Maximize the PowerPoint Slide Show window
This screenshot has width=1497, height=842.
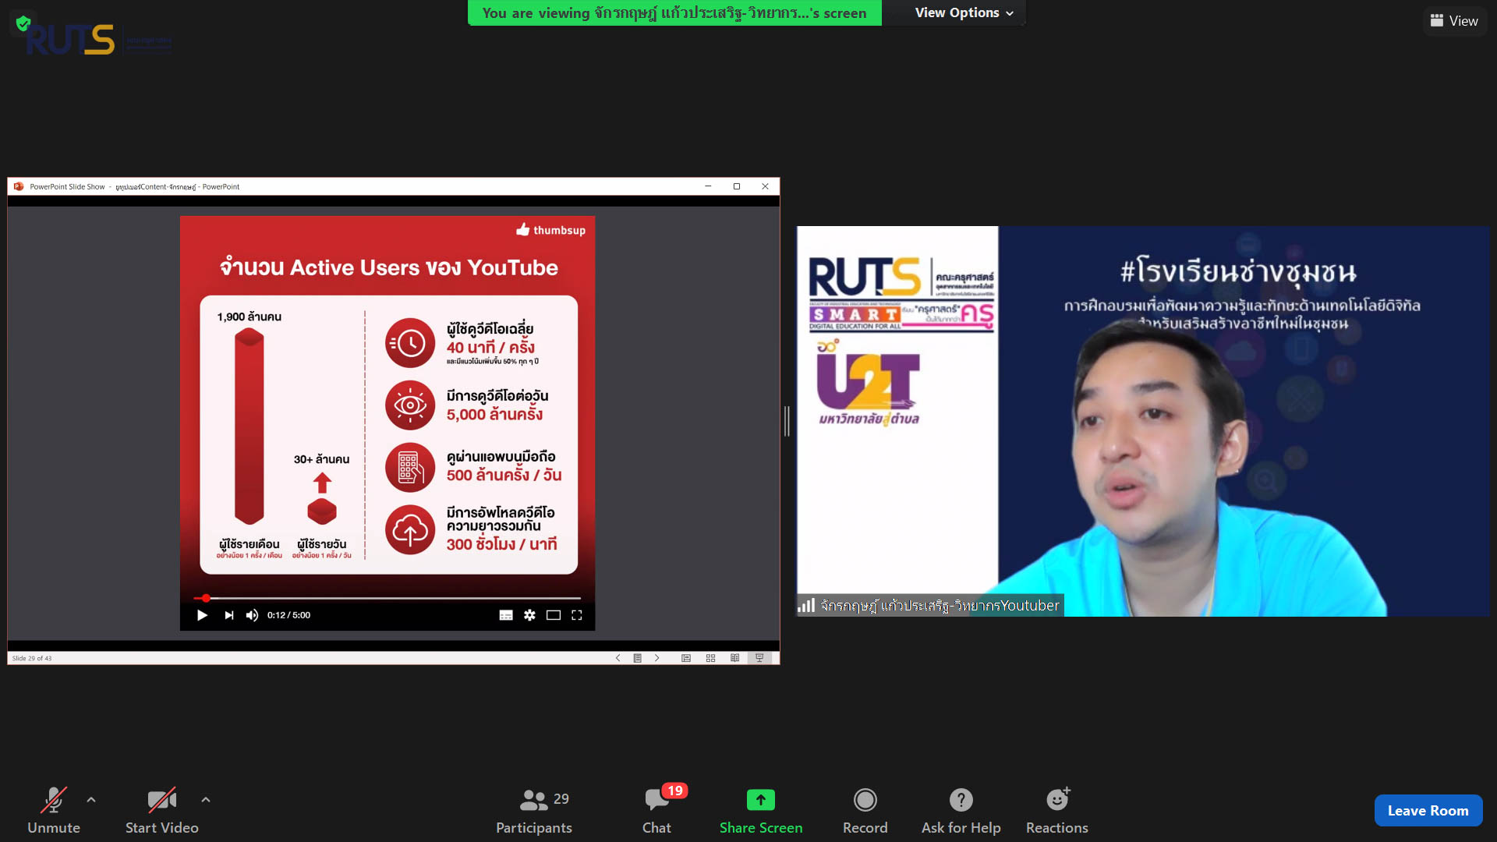click(737, 186)
